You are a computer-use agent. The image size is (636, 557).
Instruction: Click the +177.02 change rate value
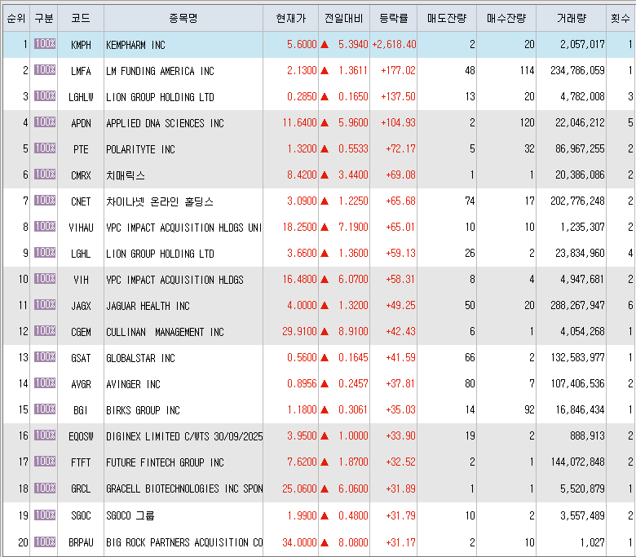(398, 70)
